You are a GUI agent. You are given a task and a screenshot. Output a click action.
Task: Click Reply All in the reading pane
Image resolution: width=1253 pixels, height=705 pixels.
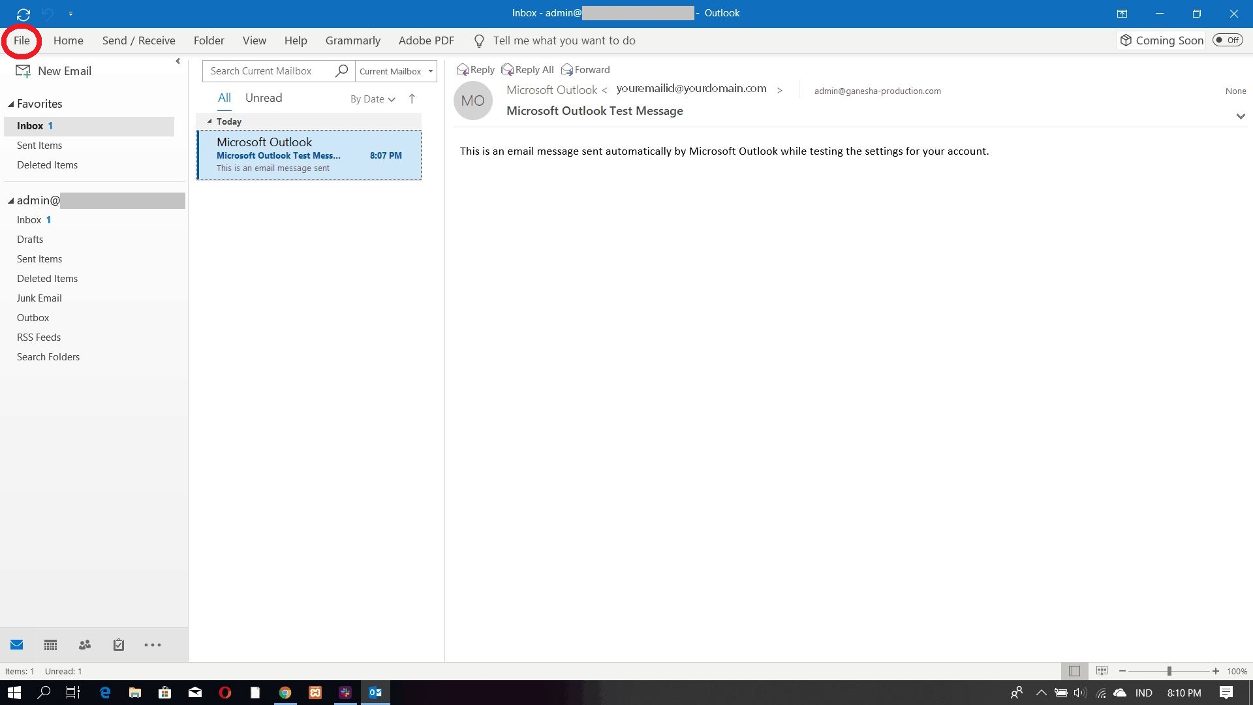[x=528, y=70]
